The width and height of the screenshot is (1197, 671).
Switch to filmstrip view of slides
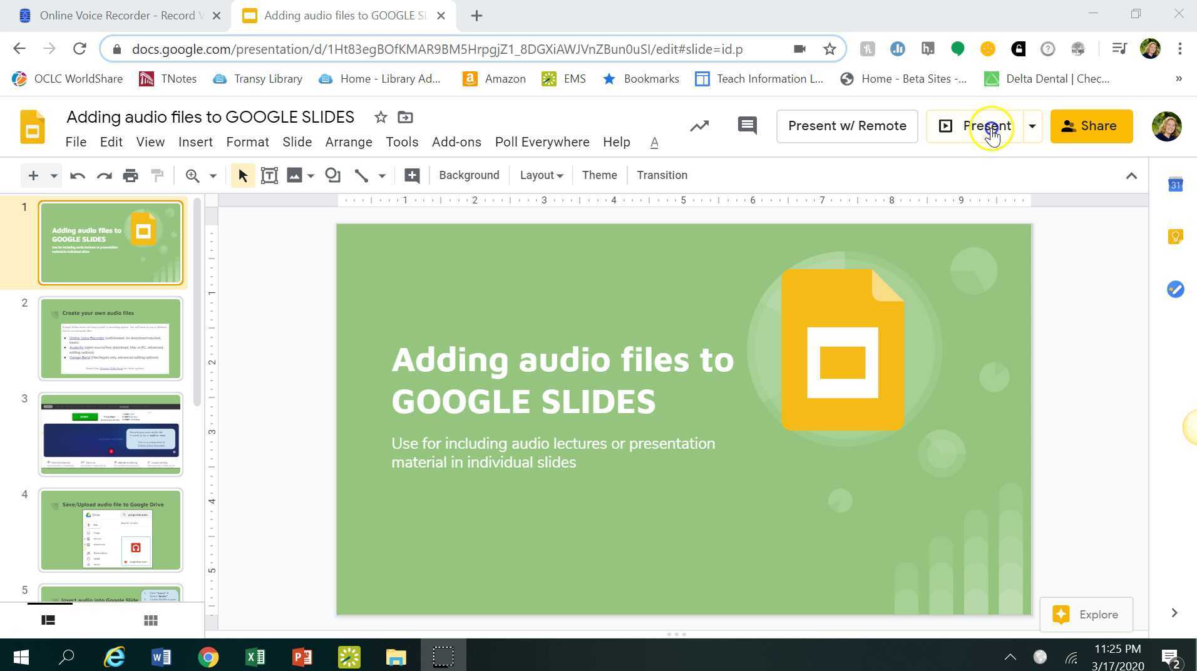click(x=48, y=620)
